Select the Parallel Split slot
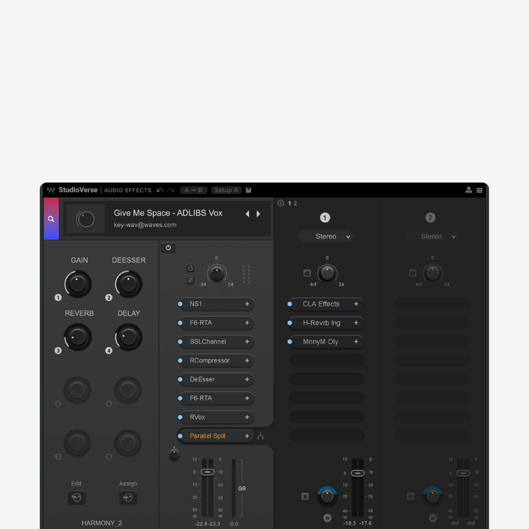This screenshot has height=529, width=529. [212, 436]
